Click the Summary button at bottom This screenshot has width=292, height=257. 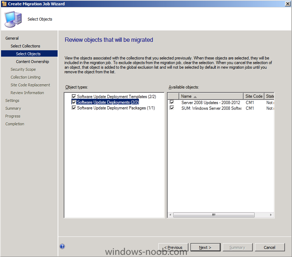(238, 247)
